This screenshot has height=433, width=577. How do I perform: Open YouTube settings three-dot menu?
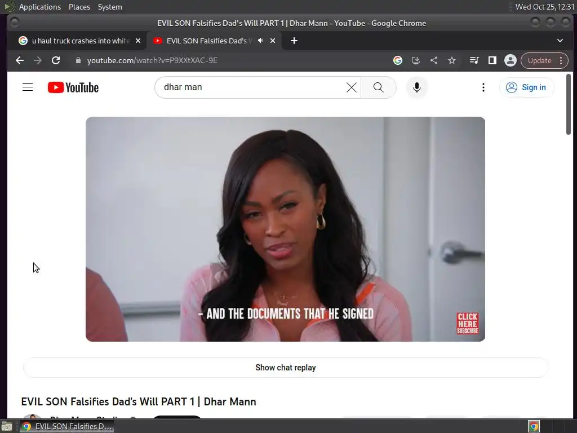click(483, 87)
